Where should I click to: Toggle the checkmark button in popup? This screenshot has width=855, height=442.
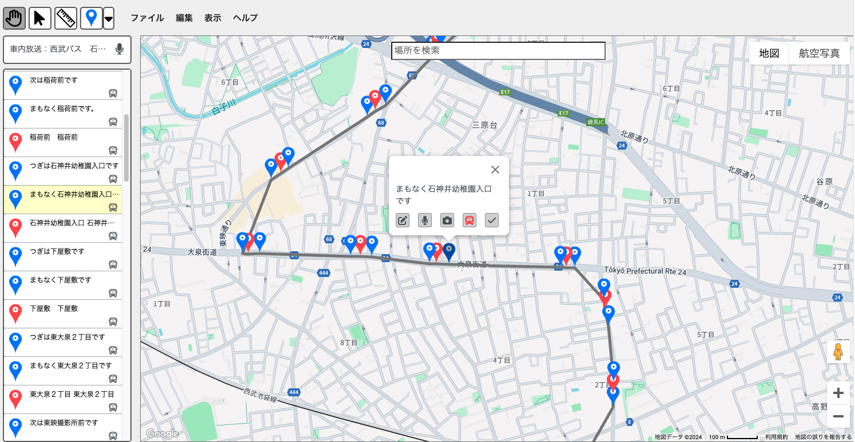coord(492,220)
